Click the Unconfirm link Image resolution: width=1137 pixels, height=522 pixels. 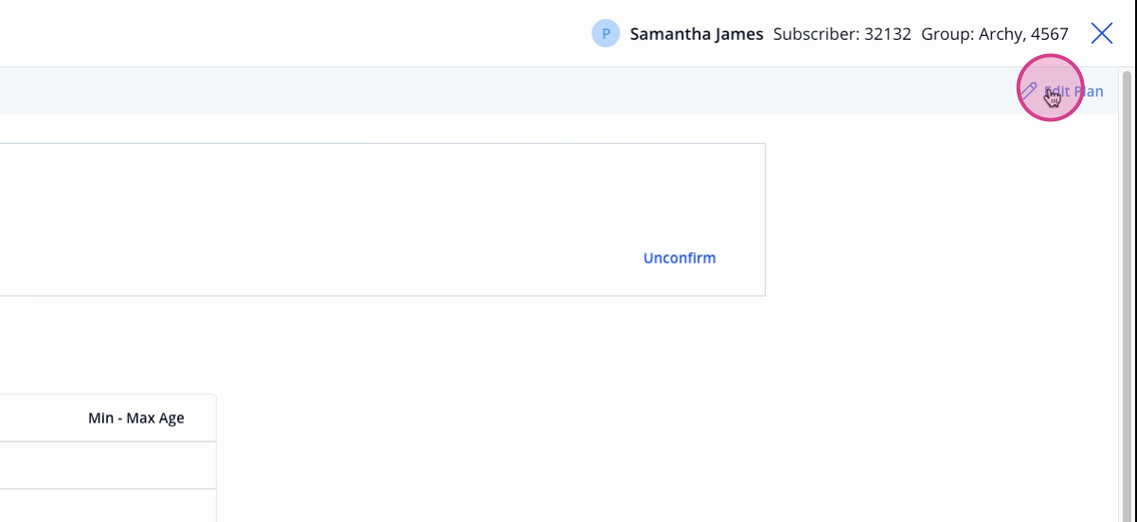[679, 258]
